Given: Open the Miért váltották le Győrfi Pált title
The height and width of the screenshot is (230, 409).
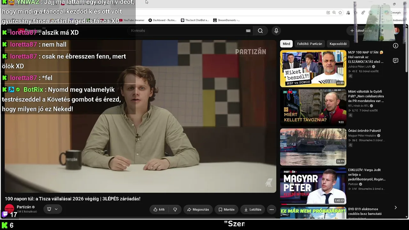Looking at the screenshot, I should click(x=366, y=96).
